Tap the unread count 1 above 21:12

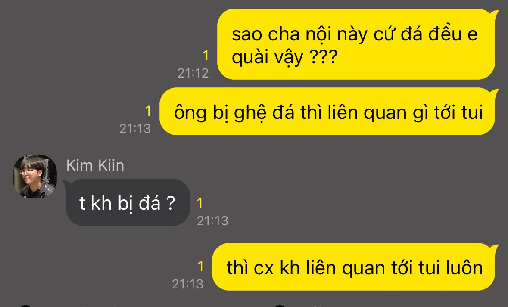206,56
